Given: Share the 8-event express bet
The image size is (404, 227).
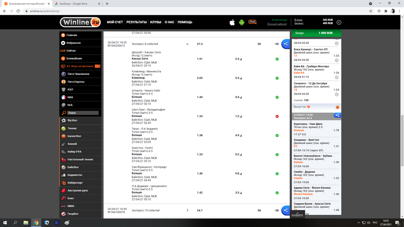Looking at the screenshot, I should coord(285,44).
